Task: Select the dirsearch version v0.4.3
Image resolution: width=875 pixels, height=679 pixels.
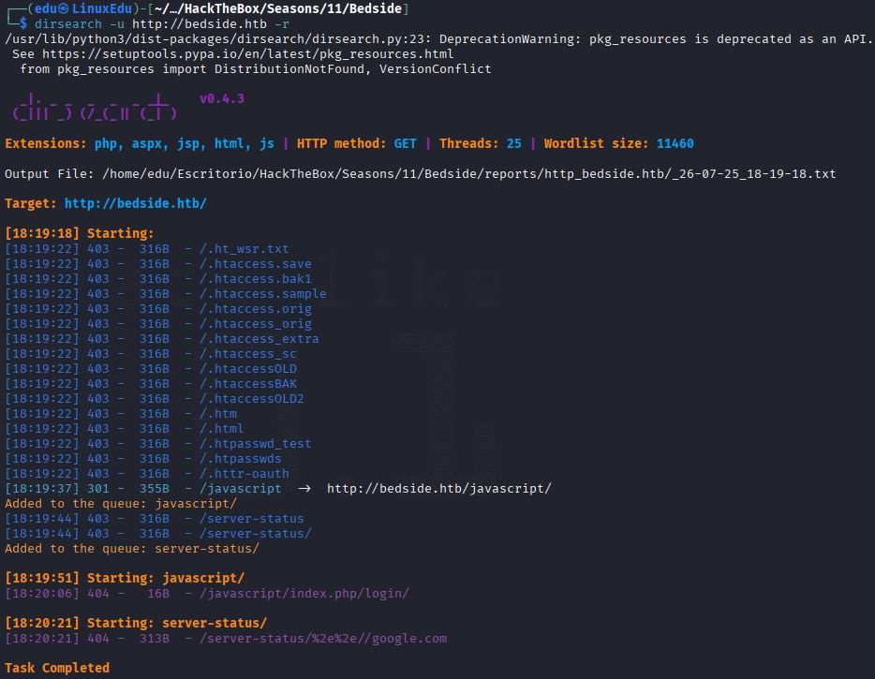Action: pos(222,98)
